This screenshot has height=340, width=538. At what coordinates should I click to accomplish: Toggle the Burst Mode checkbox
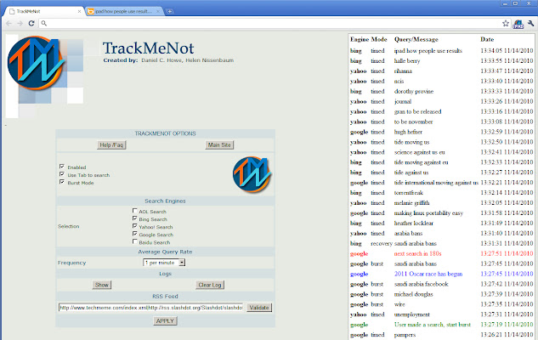point(62,182)
